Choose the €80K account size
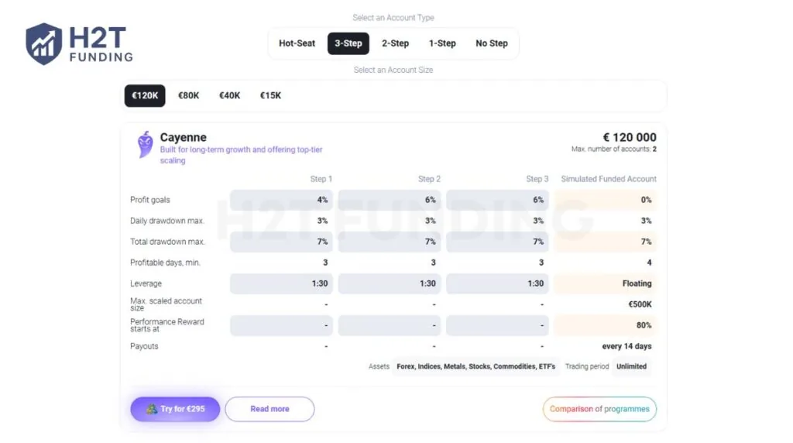793x443 pixels. point(188,95)
